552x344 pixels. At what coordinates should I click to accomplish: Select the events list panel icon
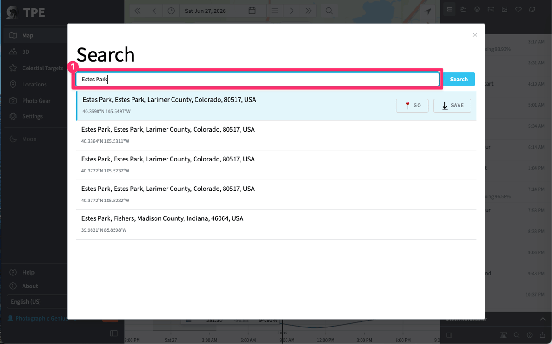point(450,10)
